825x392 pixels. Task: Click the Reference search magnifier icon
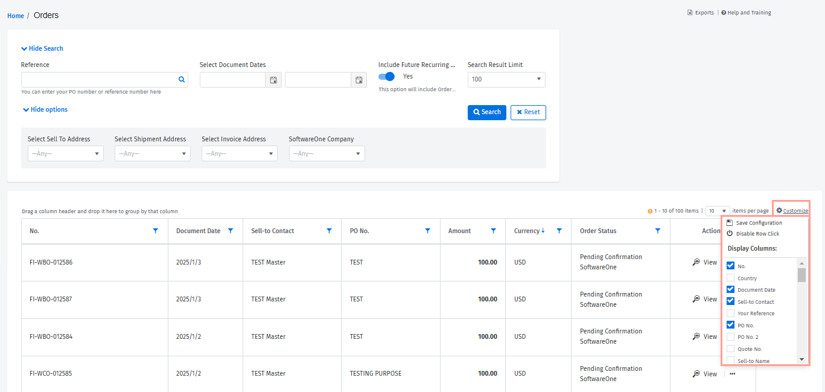(181, 79)
